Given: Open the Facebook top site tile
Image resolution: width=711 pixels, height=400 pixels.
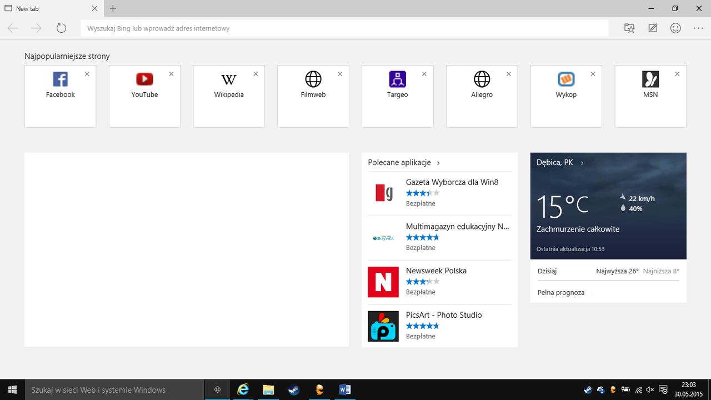Looking at the screenshot, I should click(60, 96).
